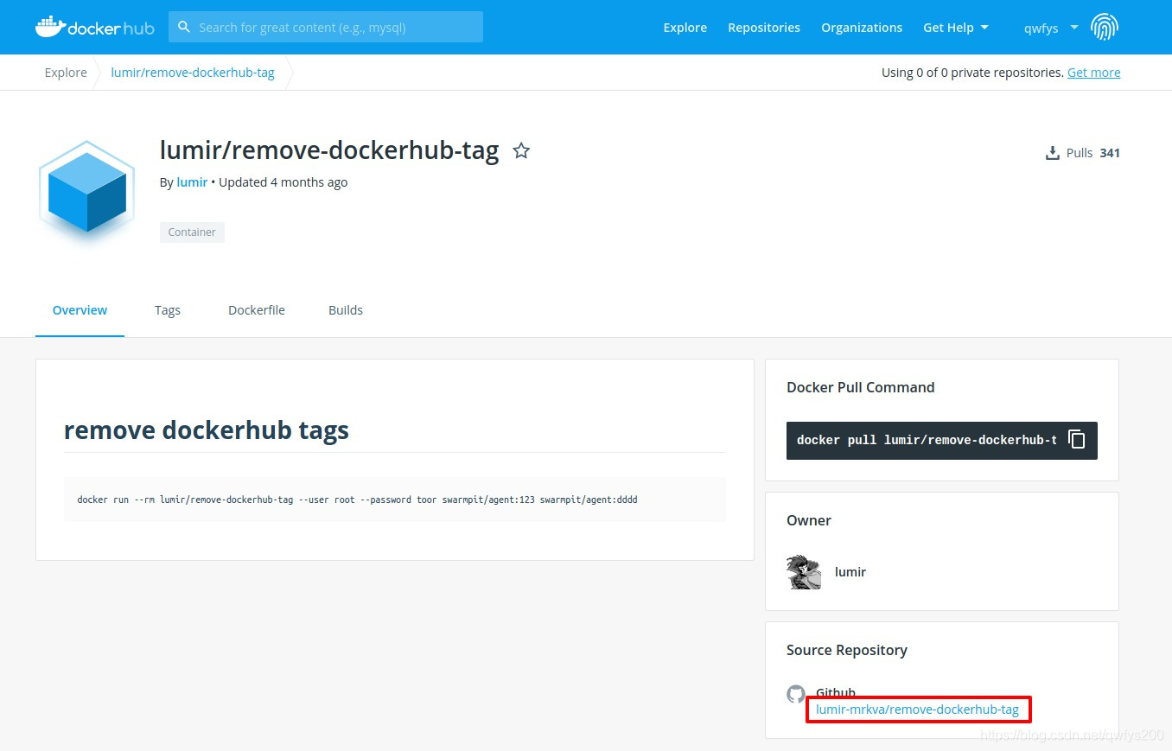Switch to the Tags tab
This screenshot has width=1172, height=751.
[x=168, y=310]
